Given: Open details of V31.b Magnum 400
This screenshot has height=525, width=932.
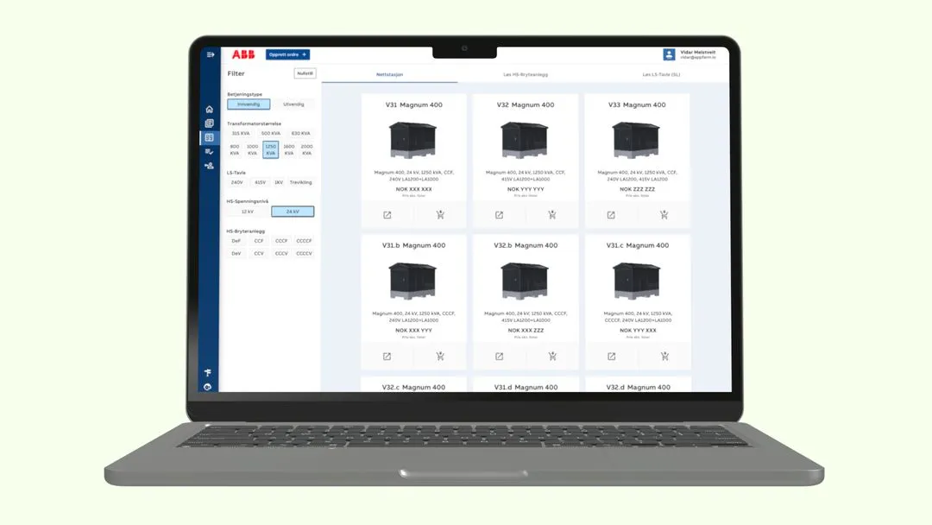Looking at the screenshot, I should (x=387, y=357).
